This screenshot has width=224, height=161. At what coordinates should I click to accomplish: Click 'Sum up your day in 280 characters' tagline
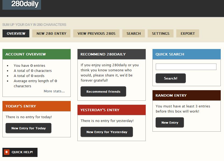tap(34, 25)
